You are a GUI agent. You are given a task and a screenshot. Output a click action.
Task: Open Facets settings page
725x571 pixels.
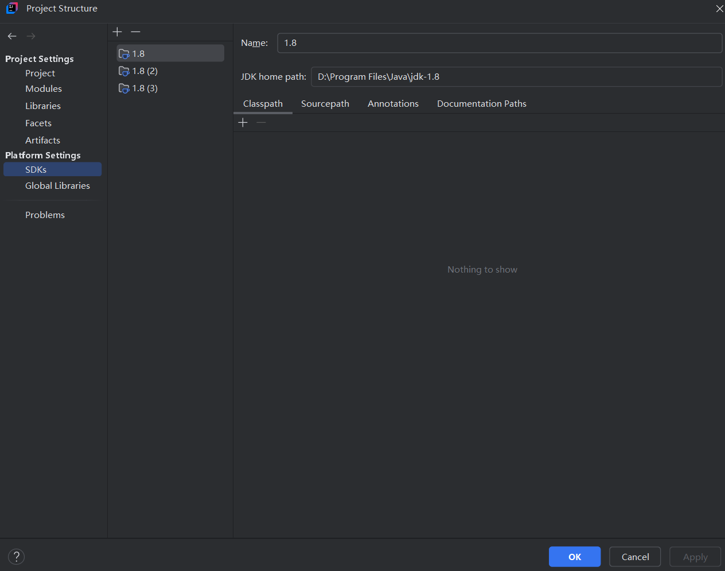[38, 123]
